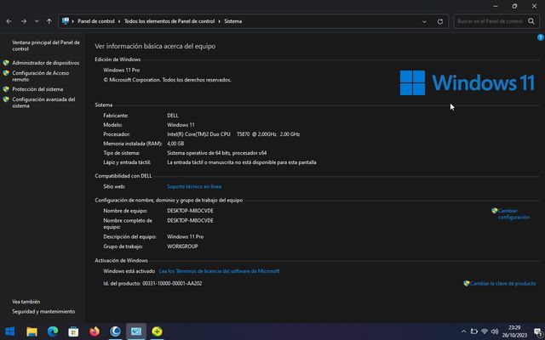
Task: Click the Windows 11 logo
Action: click(x=468, y=82)
